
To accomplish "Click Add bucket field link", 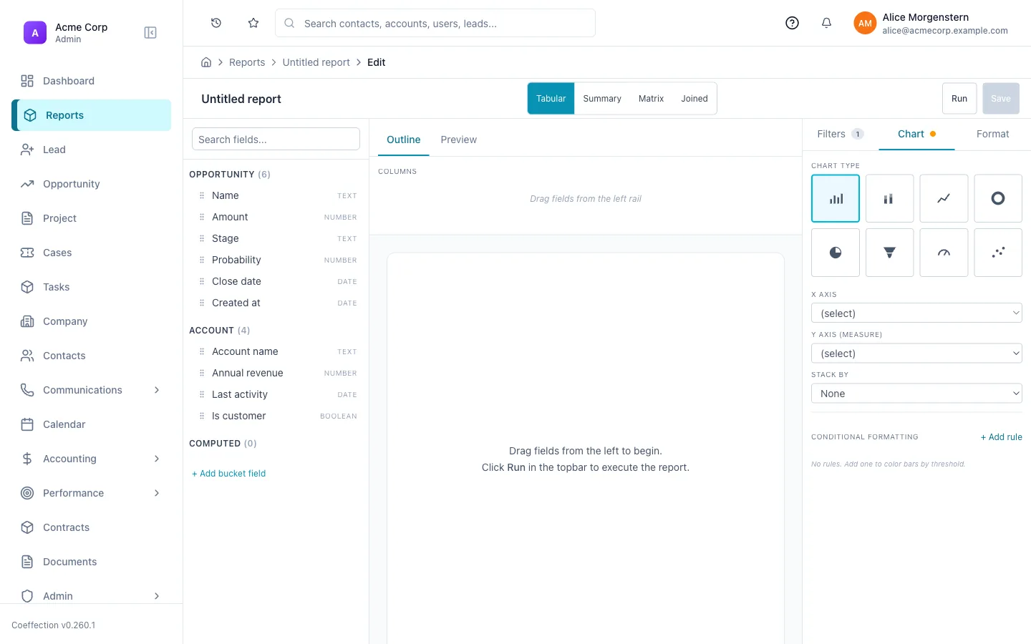I will click(229, 474).
